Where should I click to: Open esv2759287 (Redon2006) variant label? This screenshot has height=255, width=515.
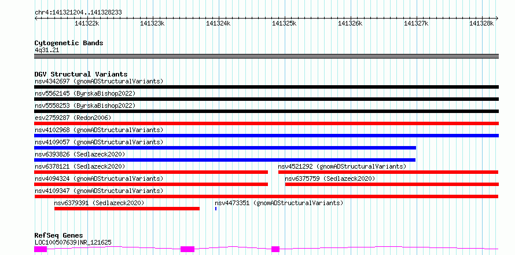click(x=73, y=118)
